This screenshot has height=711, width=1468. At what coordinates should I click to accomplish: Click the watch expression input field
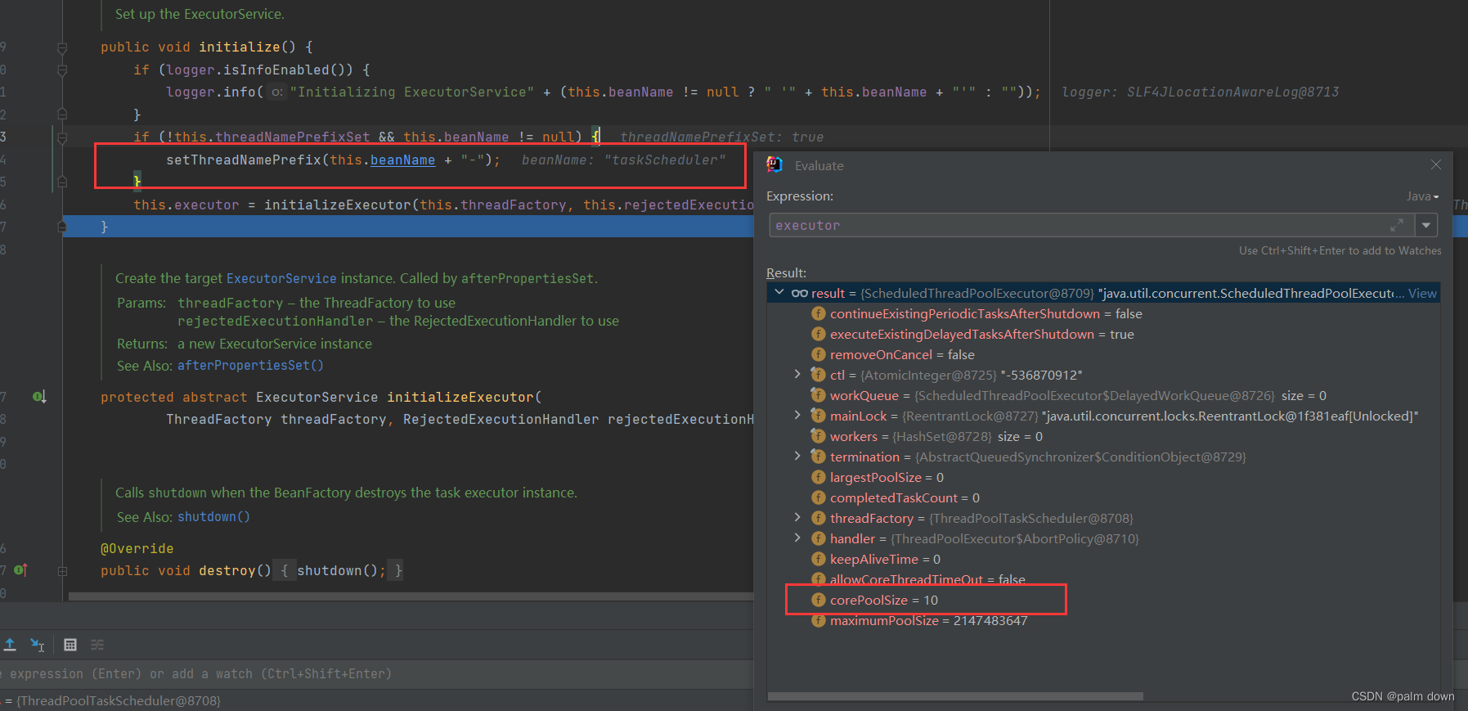pos(376,673)
